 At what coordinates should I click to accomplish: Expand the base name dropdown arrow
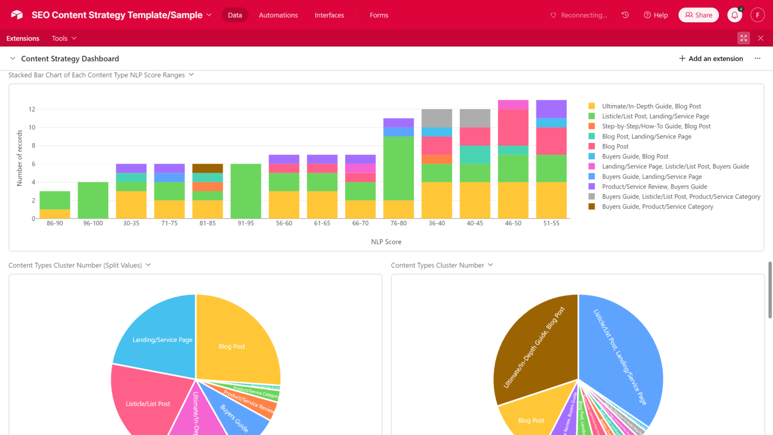[x=209, y=15]
